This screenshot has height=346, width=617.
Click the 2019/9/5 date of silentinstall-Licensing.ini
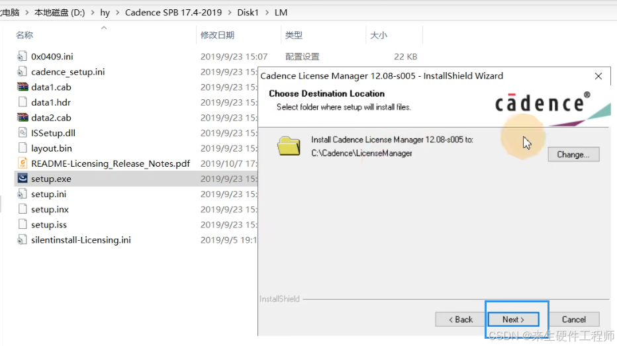click(x=228, y=240)
